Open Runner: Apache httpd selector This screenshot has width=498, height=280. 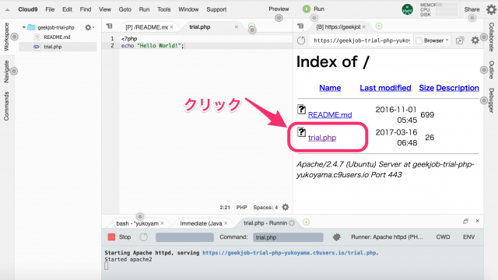[387, 236]
